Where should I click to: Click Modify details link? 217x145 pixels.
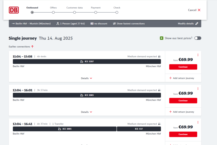point(186,24)
